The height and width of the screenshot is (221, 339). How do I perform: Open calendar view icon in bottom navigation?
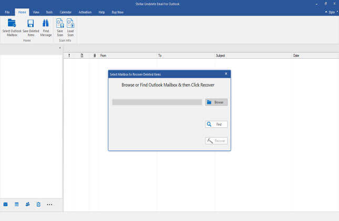click(16, 204)
